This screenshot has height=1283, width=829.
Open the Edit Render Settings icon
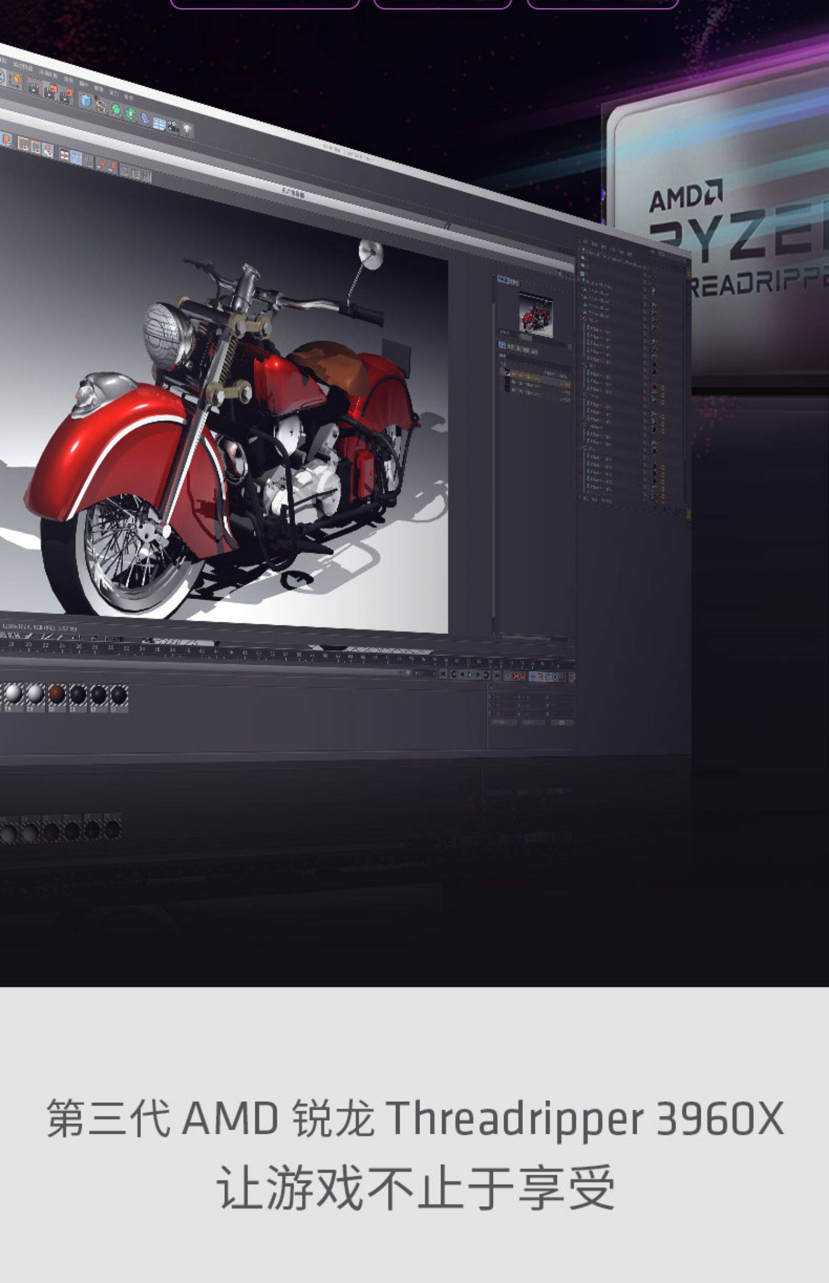coord(66,95)
